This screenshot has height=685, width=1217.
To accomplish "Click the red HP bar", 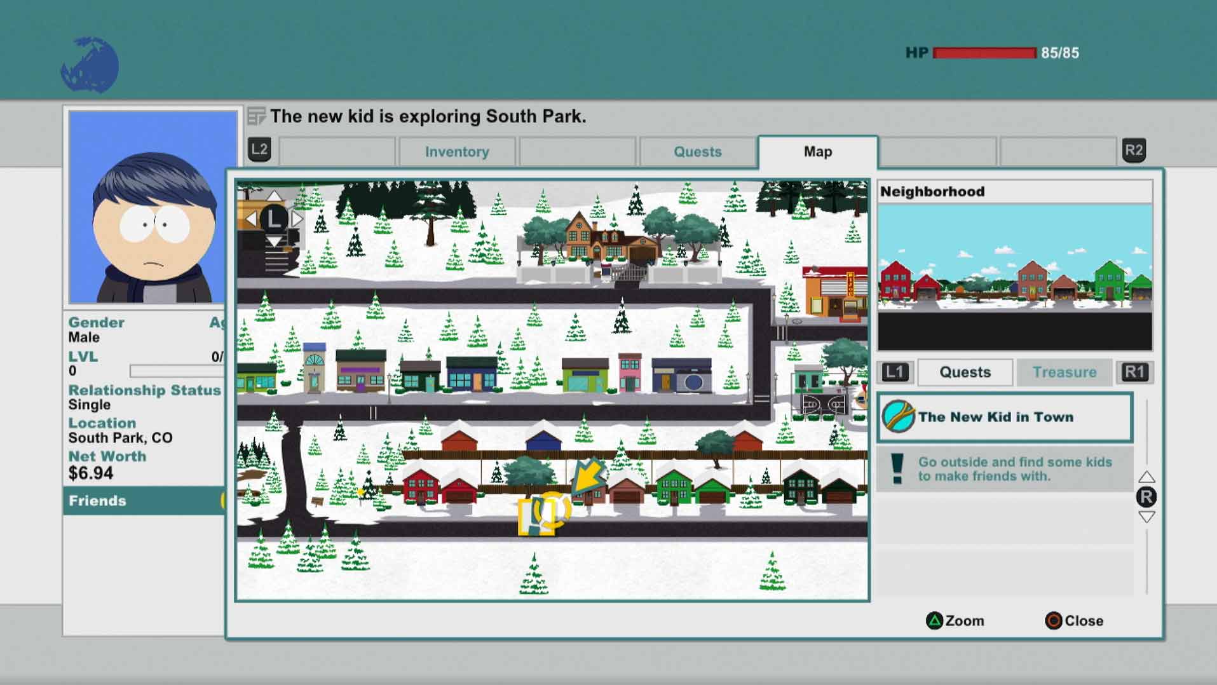I will (x=984, y=53).
